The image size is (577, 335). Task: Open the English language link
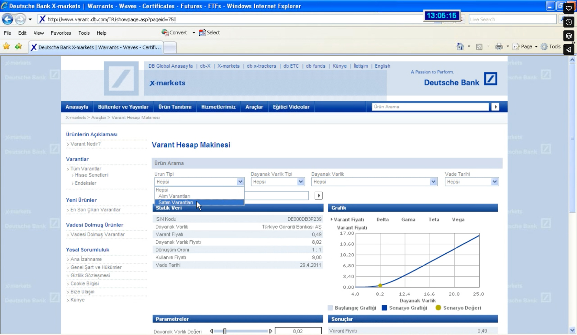coord(382,66)
